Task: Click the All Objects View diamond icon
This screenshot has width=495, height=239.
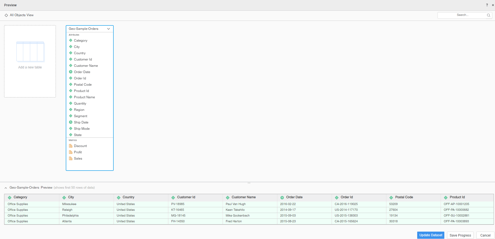Action: pos(6,15)
